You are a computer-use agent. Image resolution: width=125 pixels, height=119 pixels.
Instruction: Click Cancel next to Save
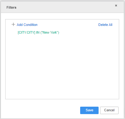tap(109, 110)
